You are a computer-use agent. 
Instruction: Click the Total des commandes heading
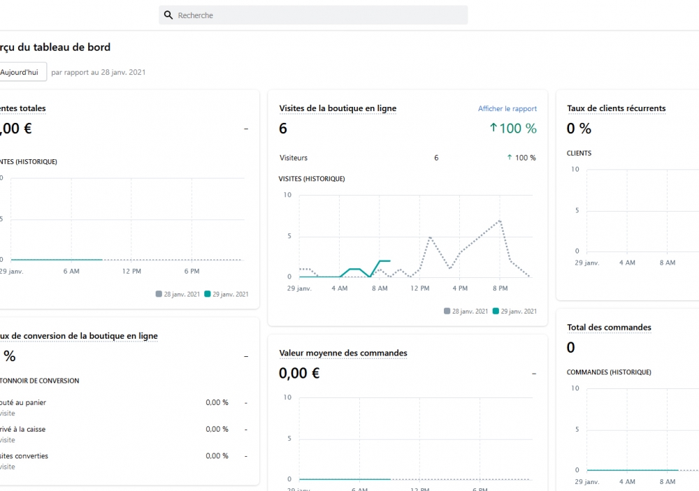pos(609,328)
